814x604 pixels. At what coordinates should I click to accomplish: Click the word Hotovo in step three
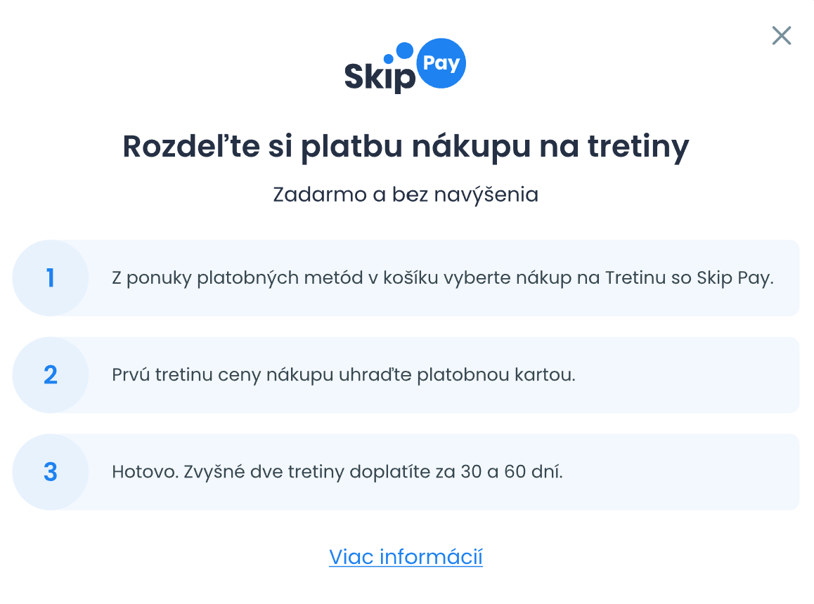[146, 472]
